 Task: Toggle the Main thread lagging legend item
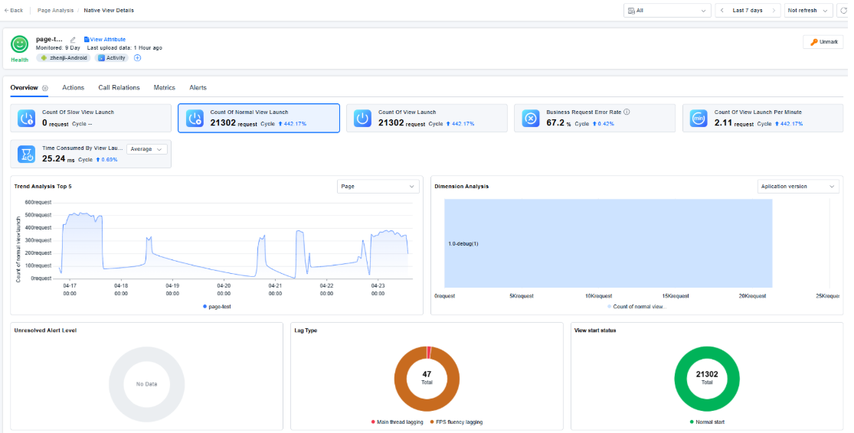(397, 422)
